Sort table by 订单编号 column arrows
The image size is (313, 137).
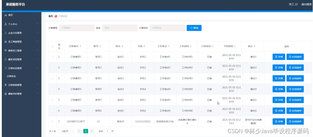(80, 46)
